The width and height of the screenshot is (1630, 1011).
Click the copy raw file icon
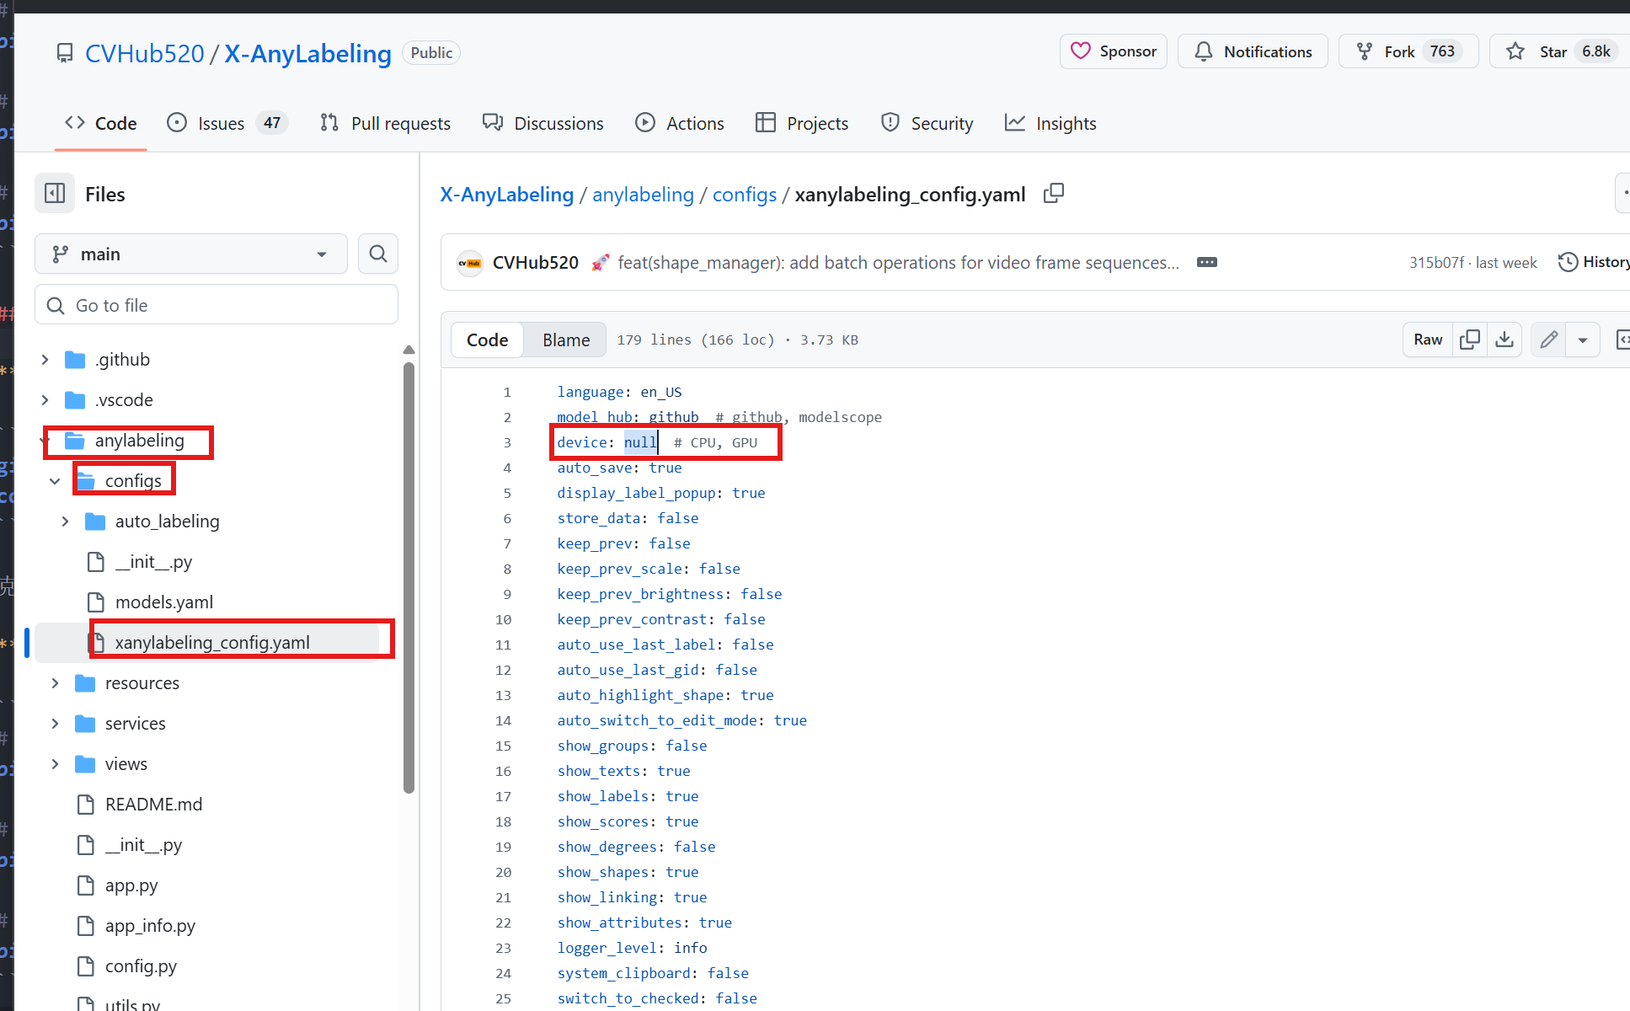1470,340
